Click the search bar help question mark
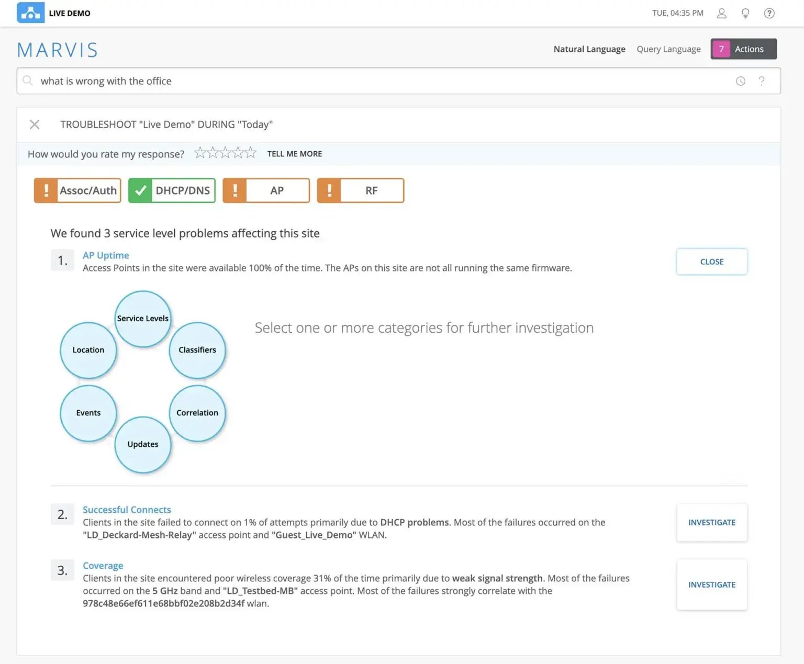 (762, 81)
